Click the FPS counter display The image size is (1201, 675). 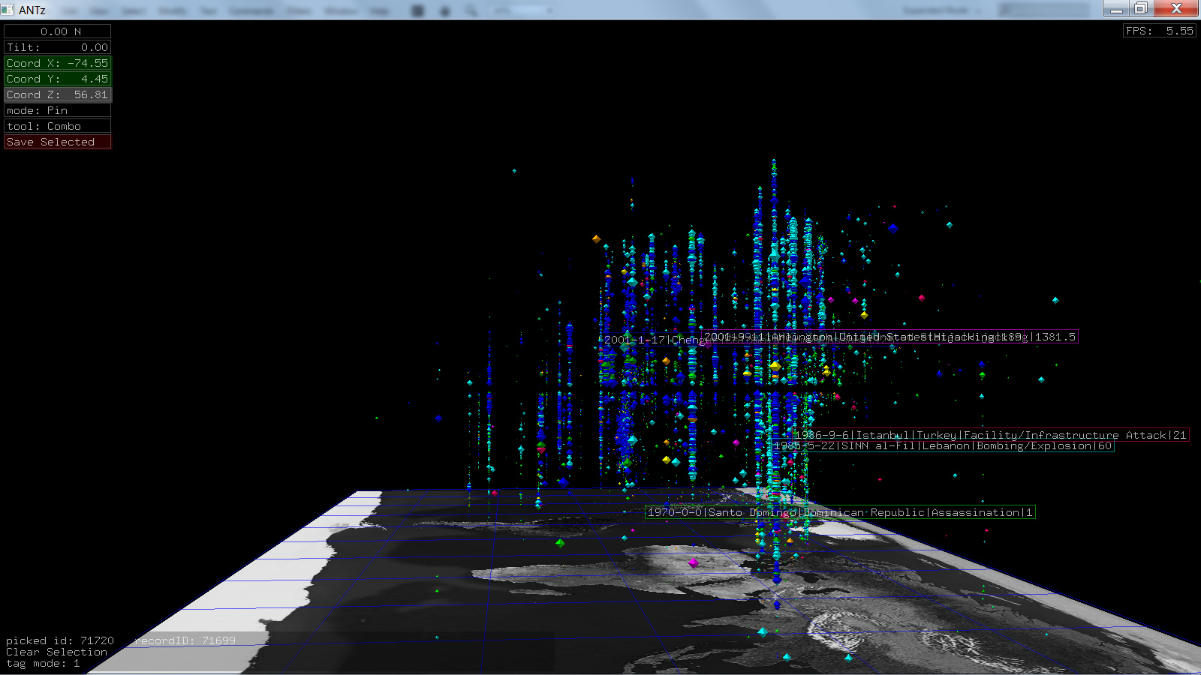(x=1159, y=31)
